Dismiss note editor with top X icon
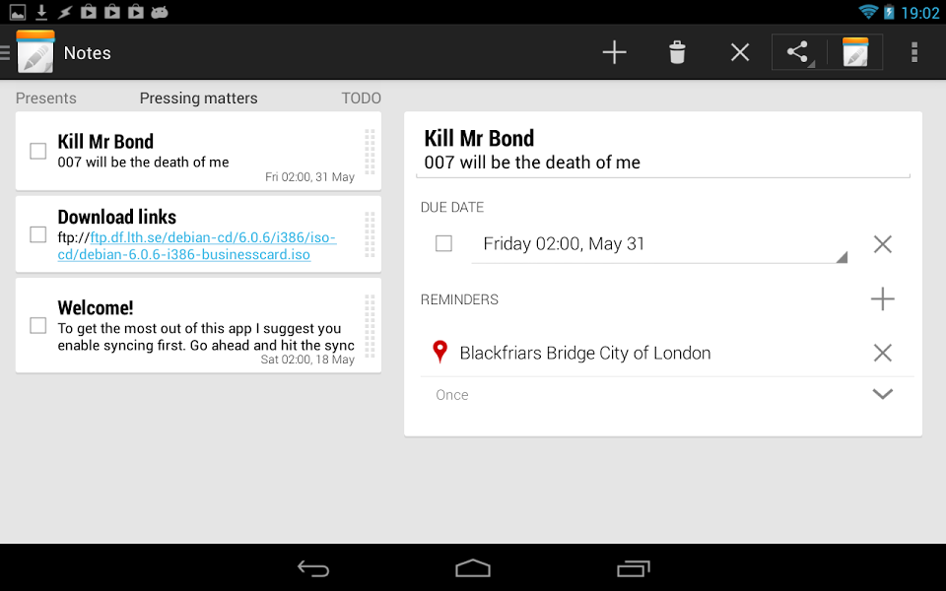 740,53
